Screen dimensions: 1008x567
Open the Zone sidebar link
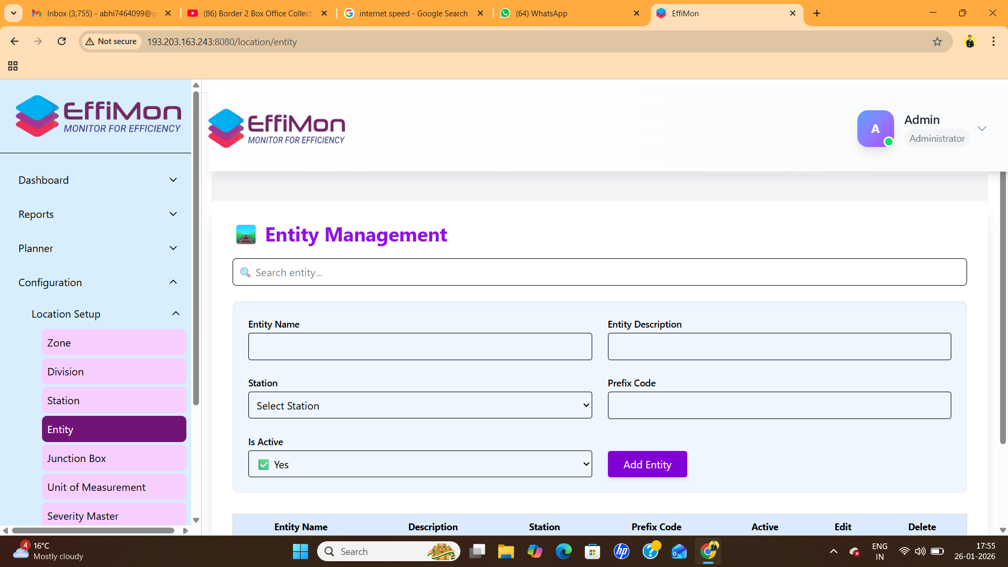[x=114, y=343]
